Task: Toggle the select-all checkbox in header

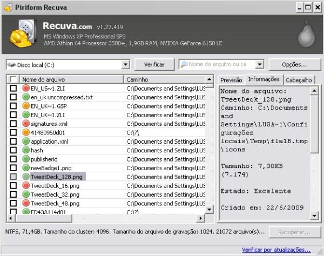Action: 13,79
